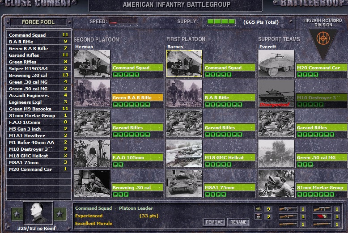Click the right star icon beside commander portrait
The height and width of the screenshot is (233, 348).
[60, 214]
